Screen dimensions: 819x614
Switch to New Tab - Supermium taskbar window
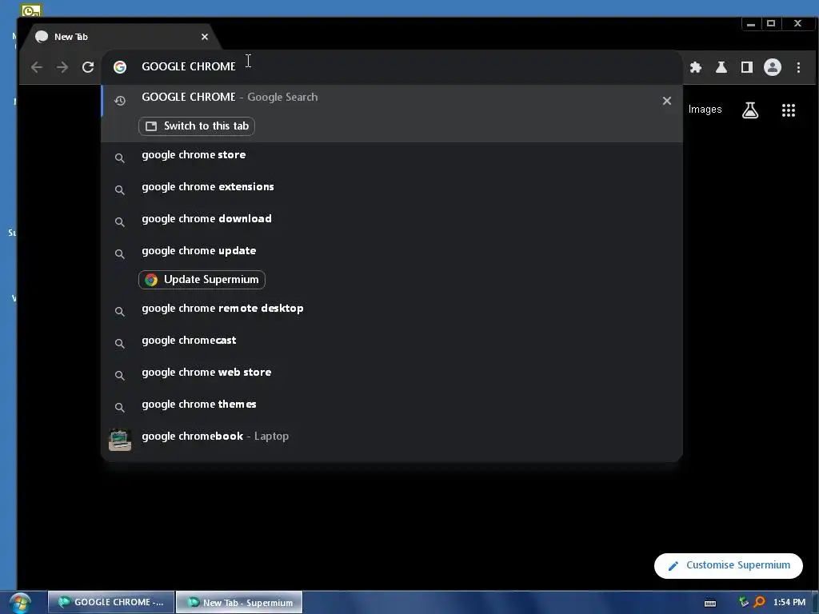click(x=239, y=602)
